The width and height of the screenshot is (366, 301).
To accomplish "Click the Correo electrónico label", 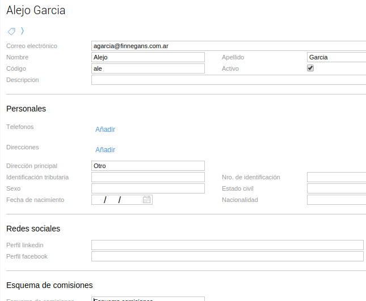I will (x=32, y=46).
